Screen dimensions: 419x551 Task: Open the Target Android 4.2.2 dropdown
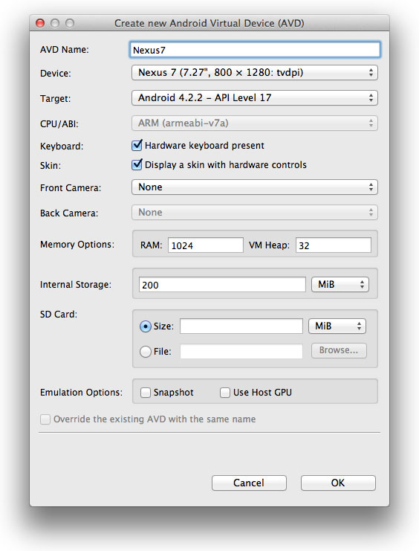click(x=255, y=97)
